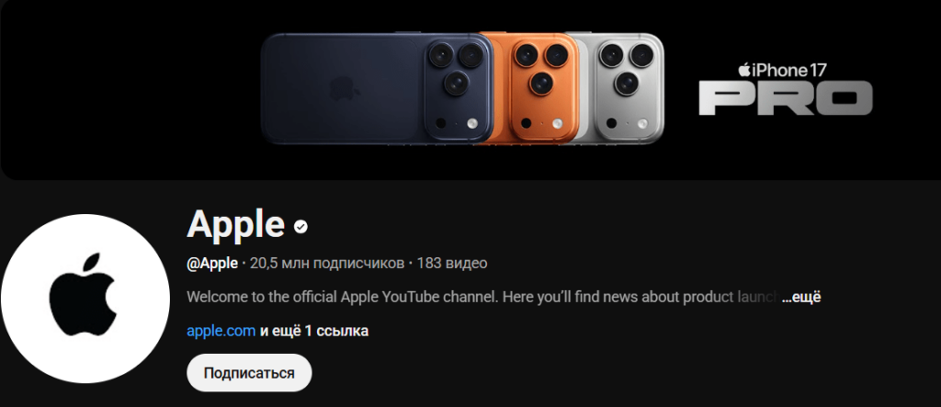Click the Apple channel avatar logo
The height and width of the screenshot is (407, 941).
[x=85, y=299]
